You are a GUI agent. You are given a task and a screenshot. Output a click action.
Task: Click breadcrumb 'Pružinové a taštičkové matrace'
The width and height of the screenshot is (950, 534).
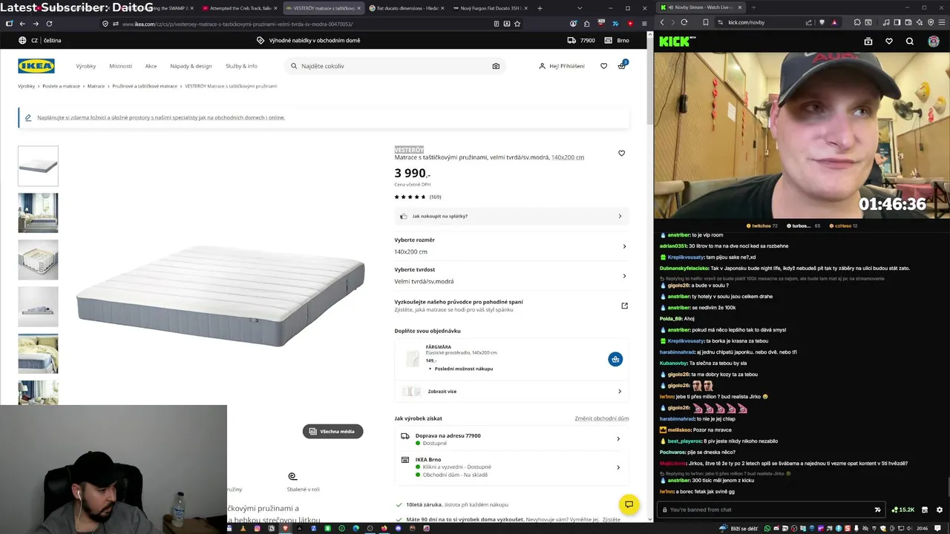145,86
